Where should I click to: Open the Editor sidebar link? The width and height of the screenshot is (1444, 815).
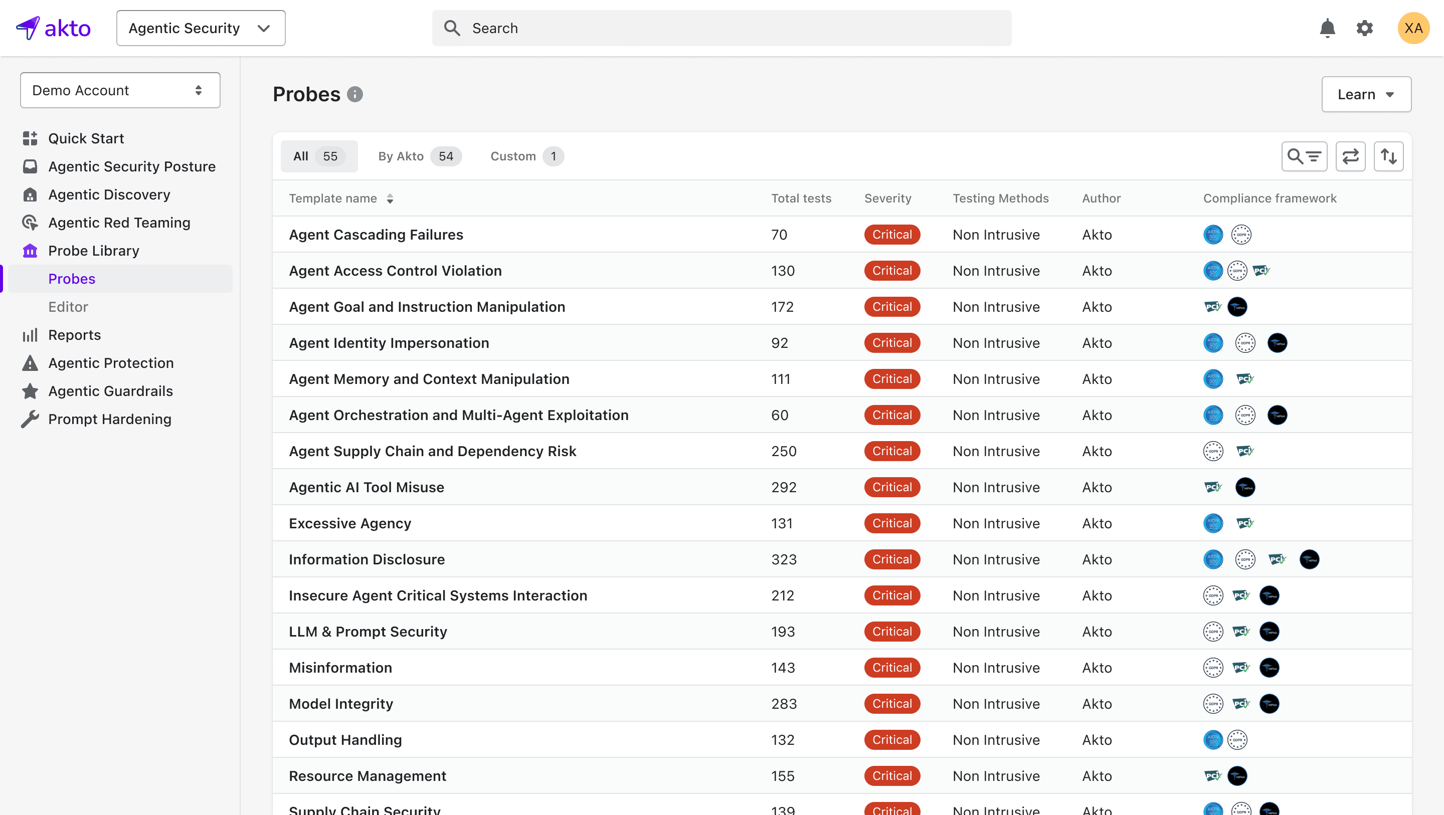(x=68, y=307)
